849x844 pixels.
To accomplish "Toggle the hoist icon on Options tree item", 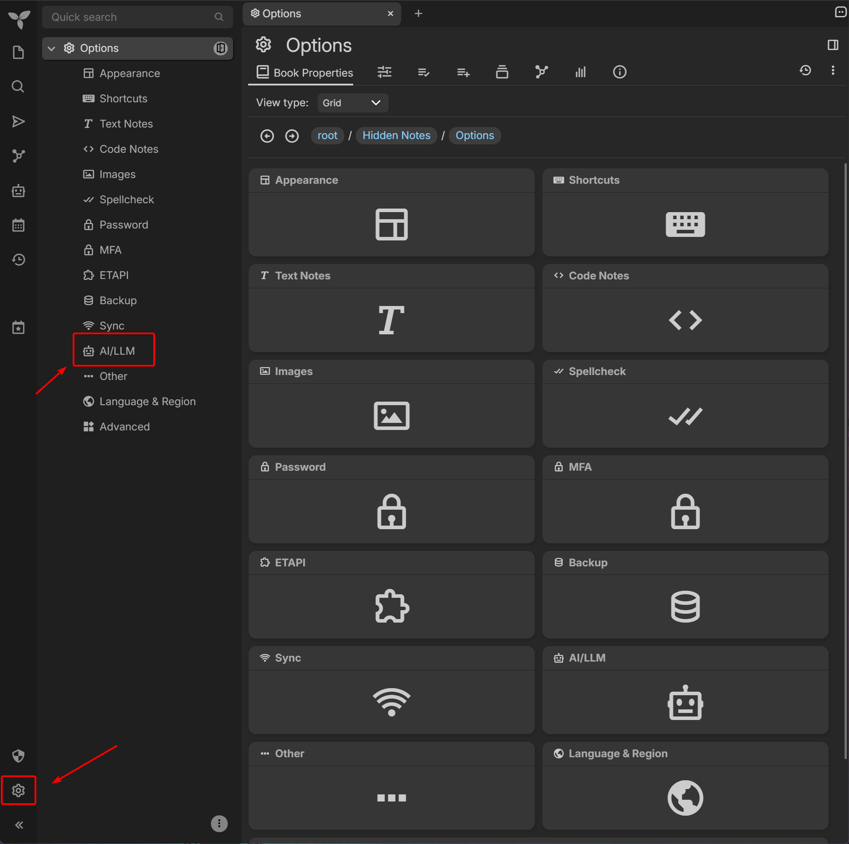I will click(220, 48).
